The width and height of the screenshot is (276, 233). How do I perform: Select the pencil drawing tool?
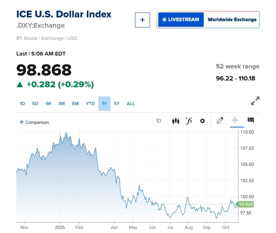(220, 120)
